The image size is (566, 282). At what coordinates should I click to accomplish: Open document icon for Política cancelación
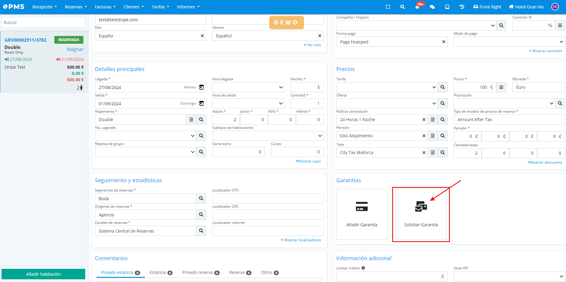(x=432, y=120)
